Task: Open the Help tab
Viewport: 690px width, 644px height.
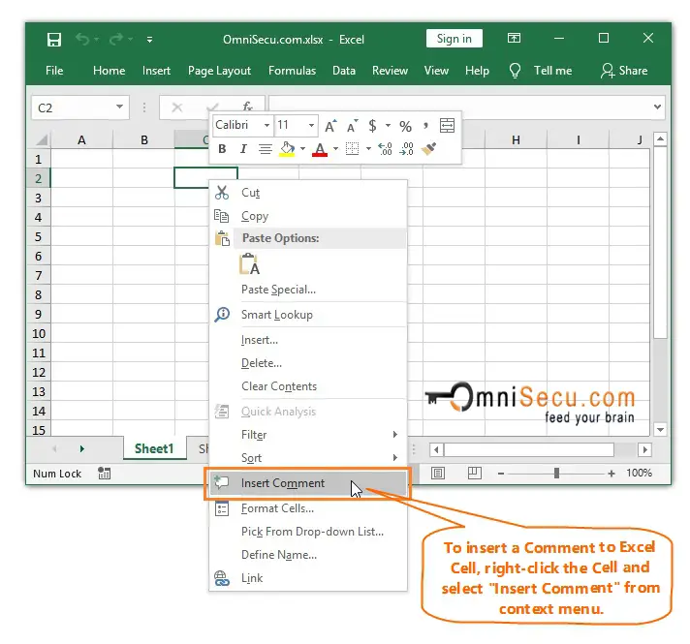Action: pyautogui.click(x=477, y=71)
